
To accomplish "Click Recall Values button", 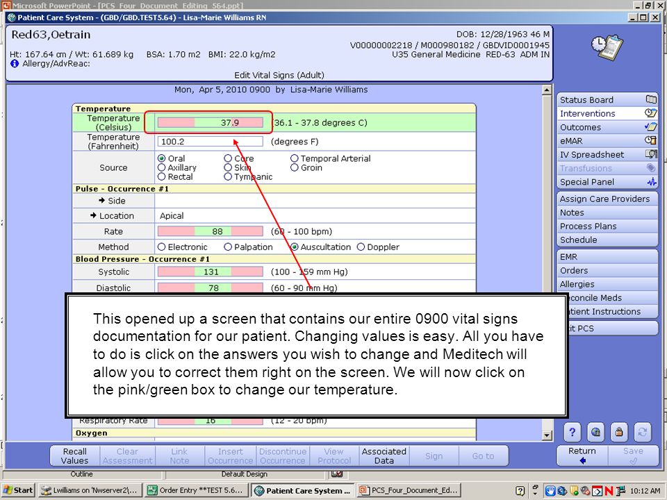I will click(x=75, y=456).
